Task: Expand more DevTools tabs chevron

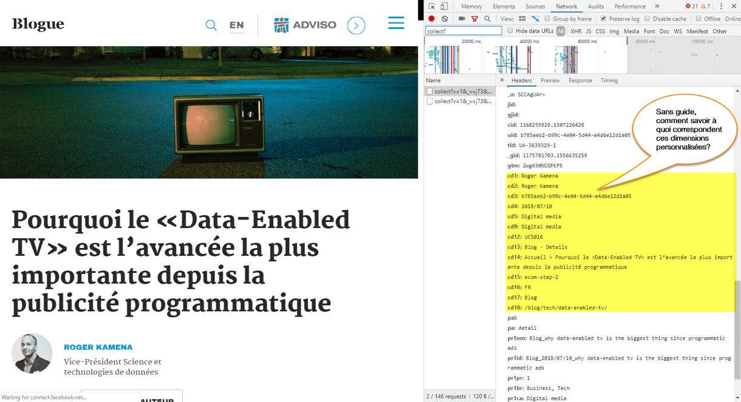Action: point(657,6)
